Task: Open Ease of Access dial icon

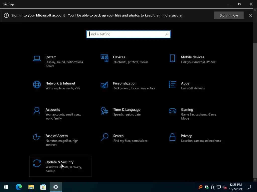Action: [37, 137]
